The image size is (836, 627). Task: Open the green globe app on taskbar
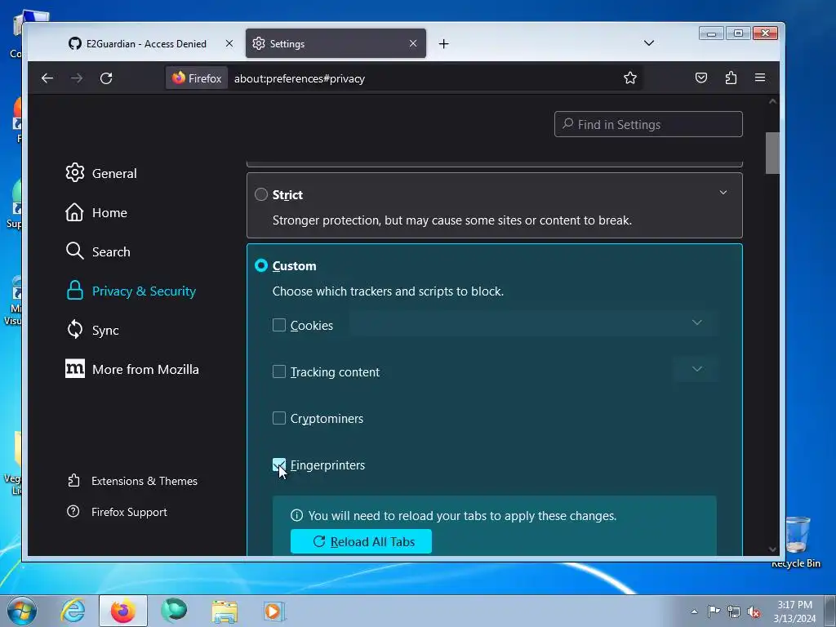point(174,611)
